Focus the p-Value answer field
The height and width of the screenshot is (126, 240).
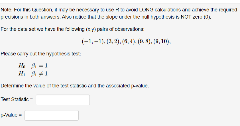tap(52, 115)
